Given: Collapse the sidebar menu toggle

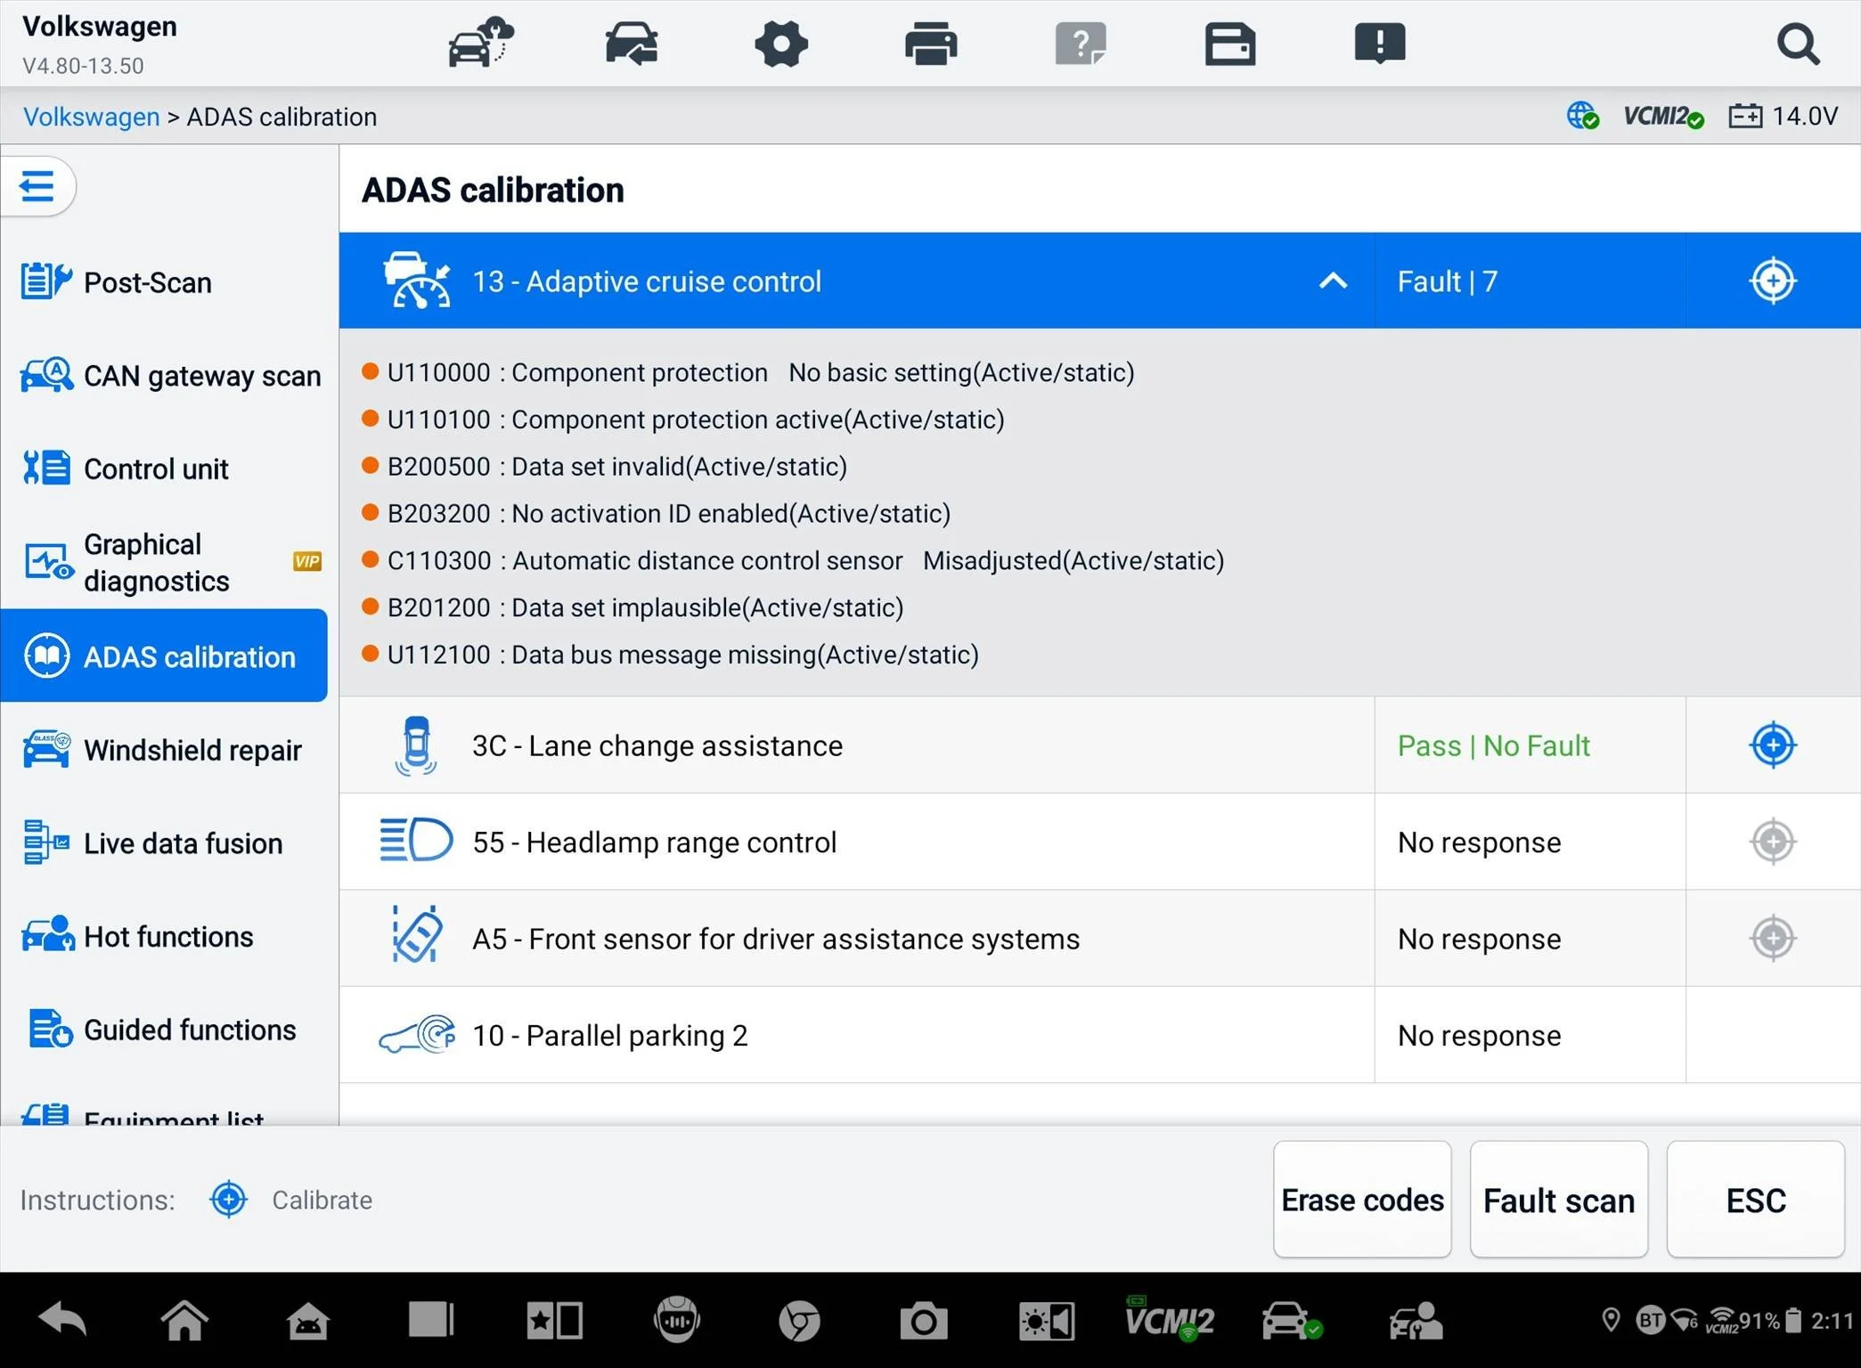Looking at the screenshot, I should pos(37,186).
